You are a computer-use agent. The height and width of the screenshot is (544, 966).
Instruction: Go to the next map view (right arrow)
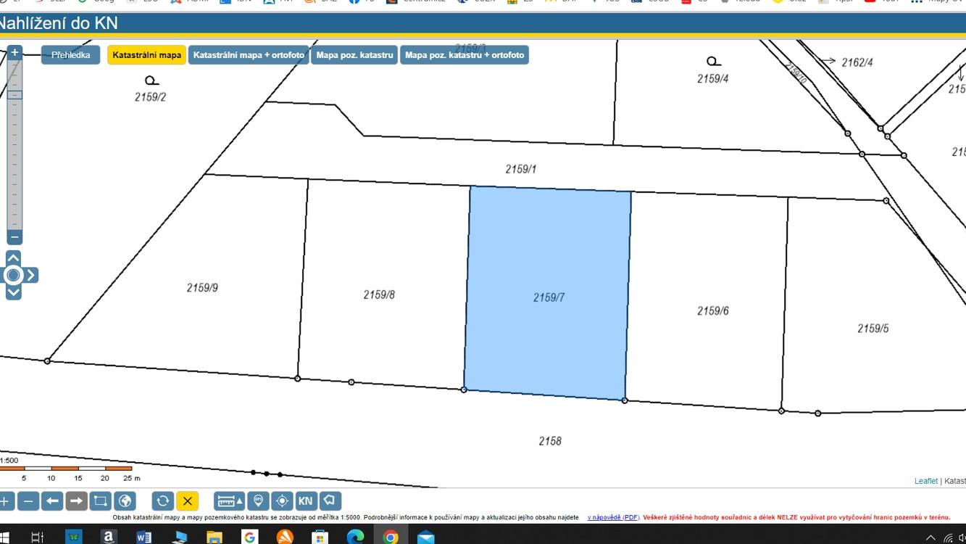click(76, 501)
